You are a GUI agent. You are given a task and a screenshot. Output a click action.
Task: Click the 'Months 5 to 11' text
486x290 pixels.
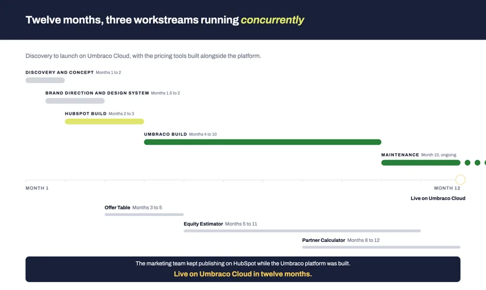coord(241,224)
